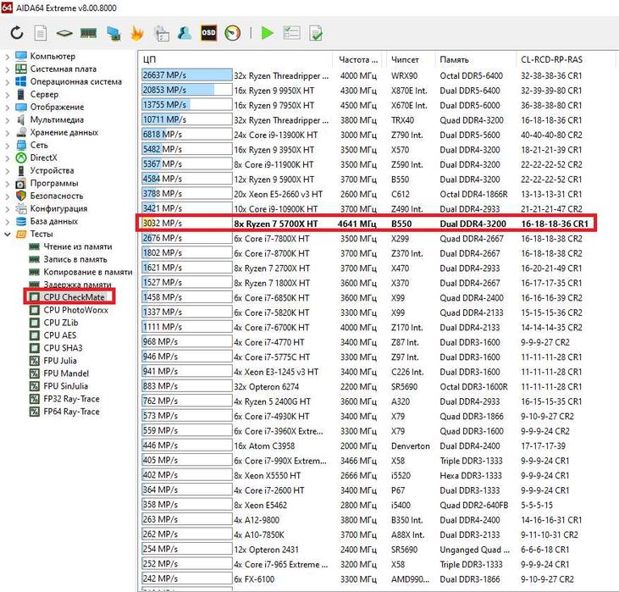Viewport: 619px width, 592px height.
Task: Click the gauge sensor panel icon
Action: (233, 33)
